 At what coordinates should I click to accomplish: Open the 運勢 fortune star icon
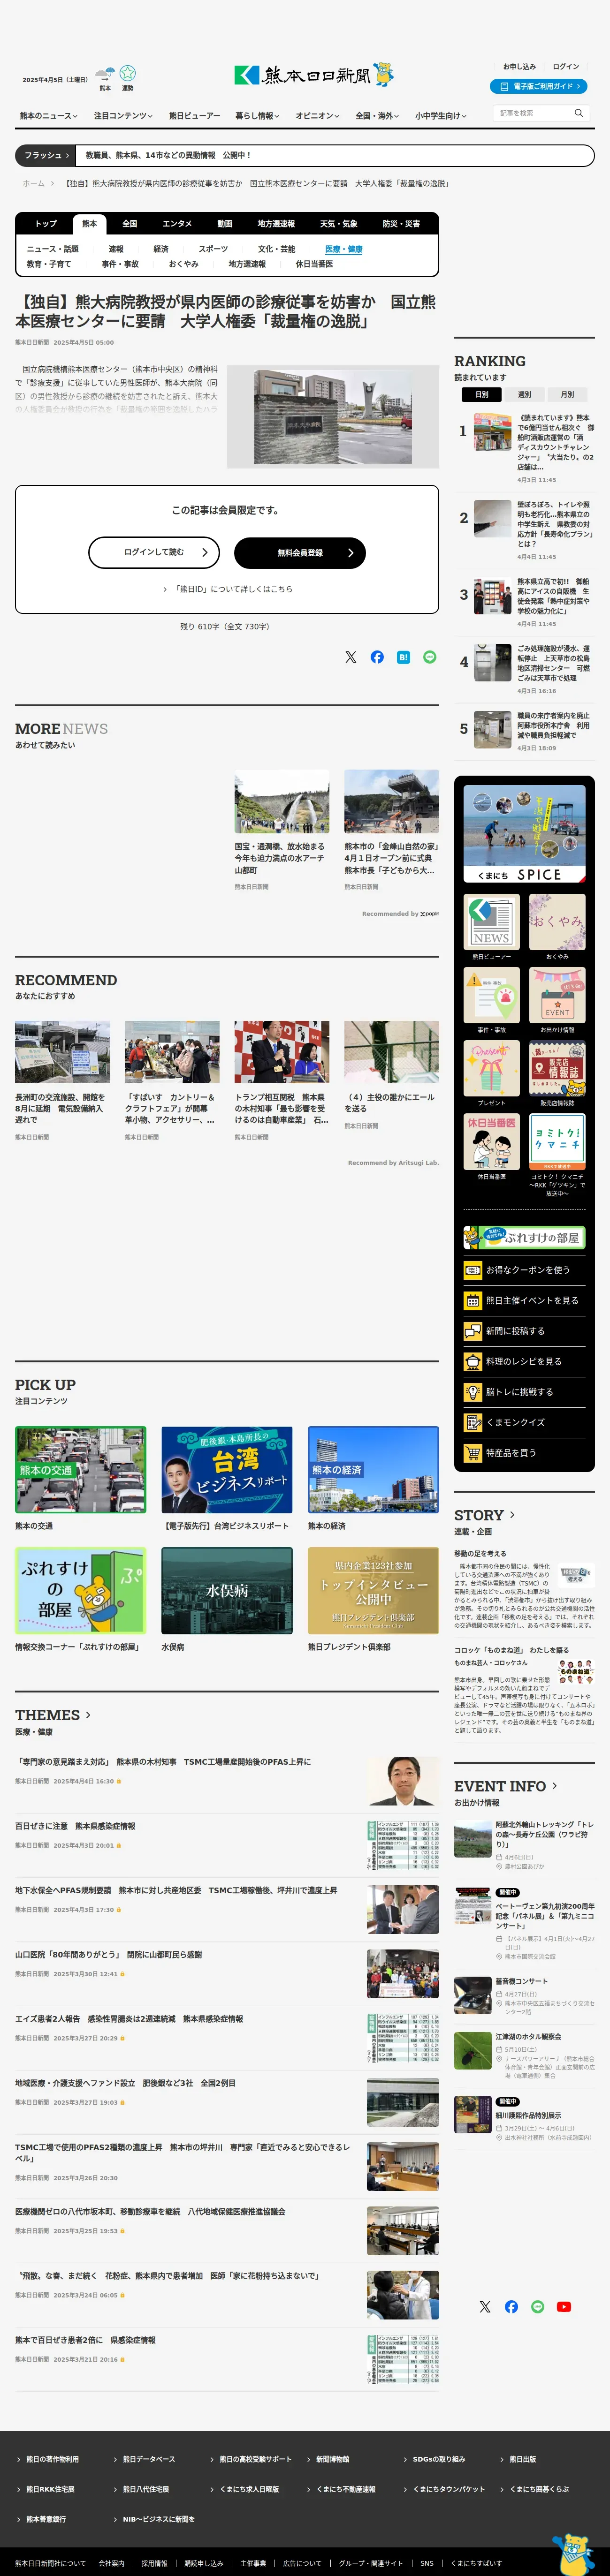click(x=128, y=74)
